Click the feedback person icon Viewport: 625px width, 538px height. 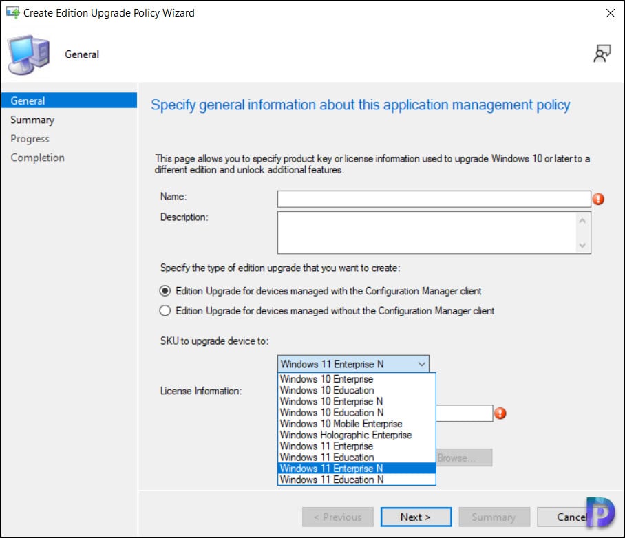click(602, 54)
